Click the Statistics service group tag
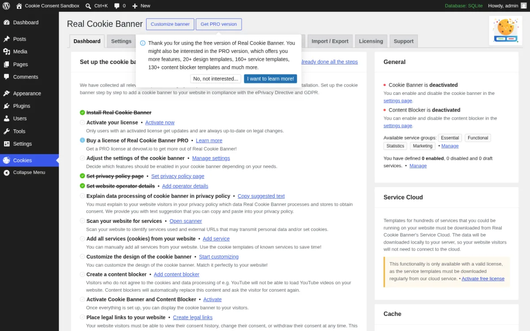 tap(395, 146)
